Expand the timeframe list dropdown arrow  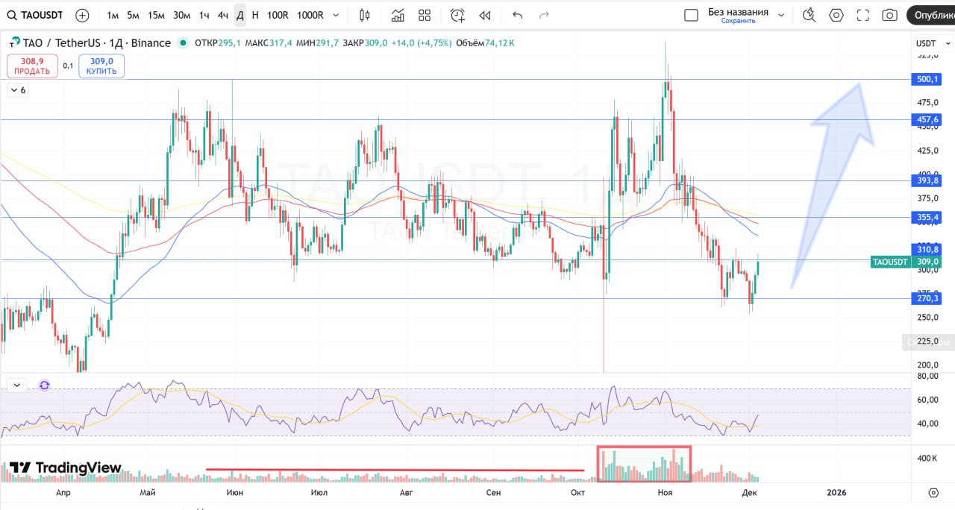pos(336,15)
